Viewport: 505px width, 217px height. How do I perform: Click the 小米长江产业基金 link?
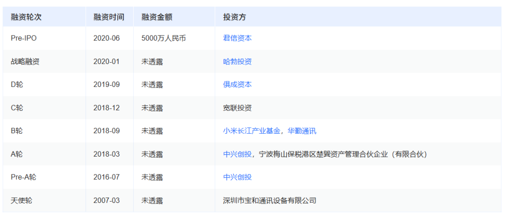click(252, 131)
